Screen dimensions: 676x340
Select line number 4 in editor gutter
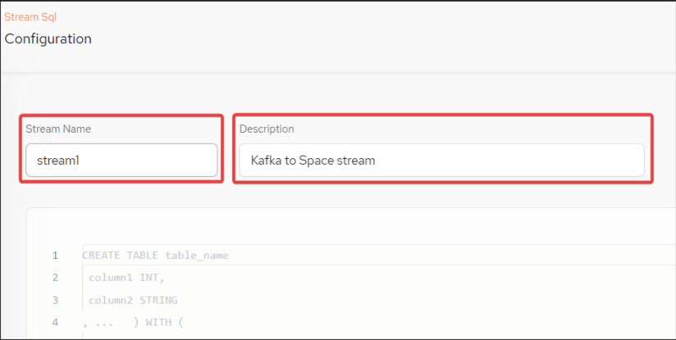click(55, 322)
